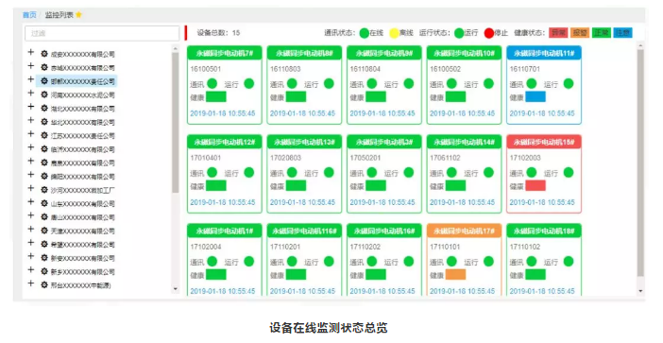
Task: Click the green 在线 status legend dot
Action: (364, 33)
